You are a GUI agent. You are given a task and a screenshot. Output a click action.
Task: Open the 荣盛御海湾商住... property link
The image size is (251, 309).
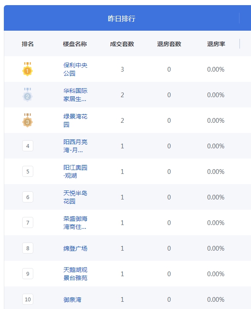tap(75, 222)
